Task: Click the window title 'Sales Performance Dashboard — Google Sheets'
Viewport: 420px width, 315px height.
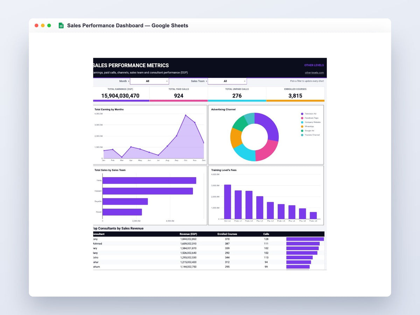Action: 128,26
